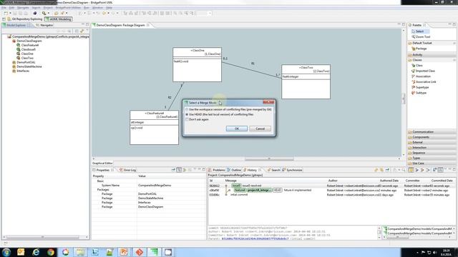Select the DemoClassDiagram Package Diagram editor tab
The height and width of the screenshot is (257, 458).
[x=120, y=25]
